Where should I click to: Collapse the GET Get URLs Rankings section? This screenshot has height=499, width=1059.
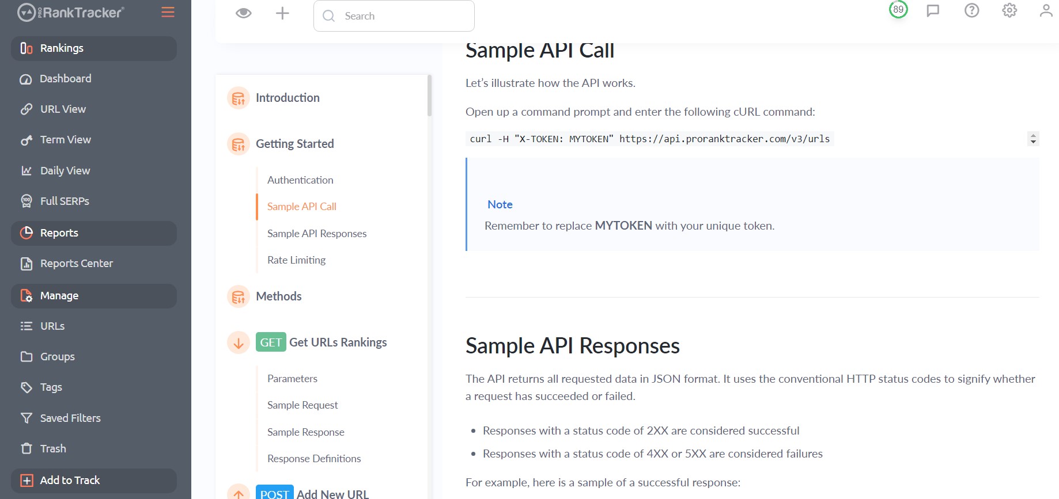(x=322, y=342)
